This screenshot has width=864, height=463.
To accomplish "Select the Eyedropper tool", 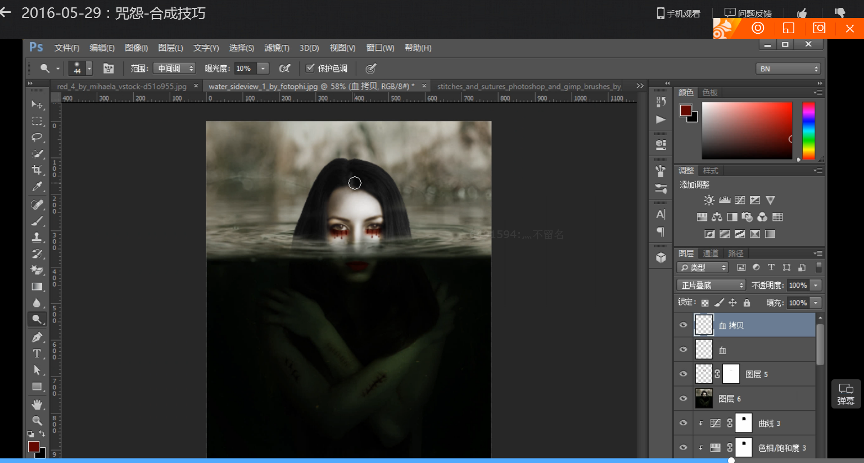I will tap(37, 187).
